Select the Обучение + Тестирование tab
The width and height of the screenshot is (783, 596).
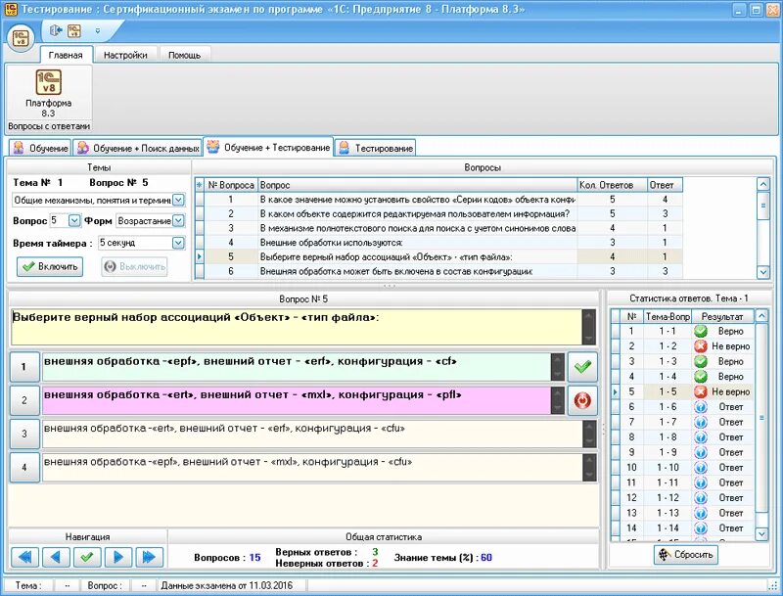[268, 147]
